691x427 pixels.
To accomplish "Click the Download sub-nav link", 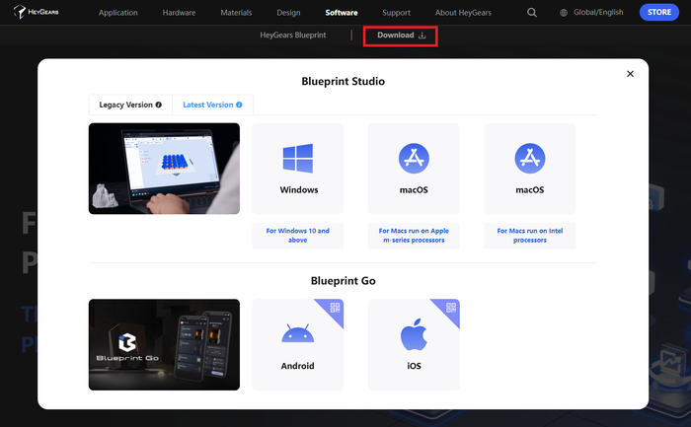I will pos(401,36).
